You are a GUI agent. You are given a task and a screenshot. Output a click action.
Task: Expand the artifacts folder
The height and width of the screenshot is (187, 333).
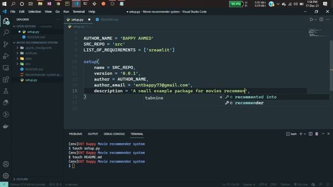coord(31,53)
